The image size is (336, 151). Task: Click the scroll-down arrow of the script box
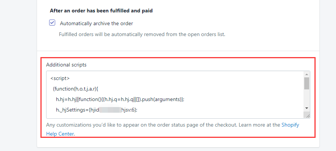pos(307,108)
